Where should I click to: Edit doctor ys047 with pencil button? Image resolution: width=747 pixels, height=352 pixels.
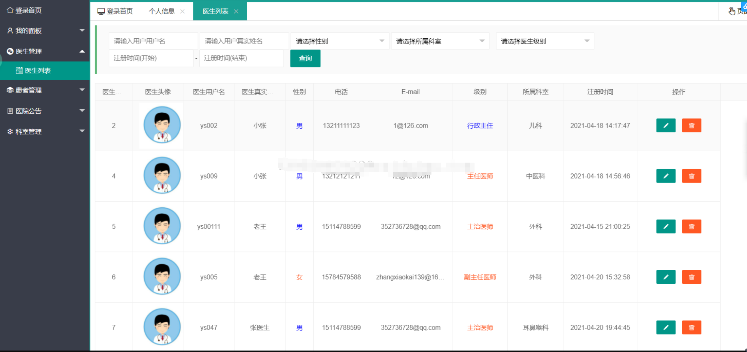(666, 327)
